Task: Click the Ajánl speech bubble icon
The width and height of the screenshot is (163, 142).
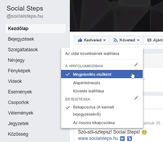Action: [149, 40]
